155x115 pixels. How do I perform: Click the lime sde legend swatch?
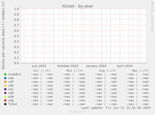[5, 97]
